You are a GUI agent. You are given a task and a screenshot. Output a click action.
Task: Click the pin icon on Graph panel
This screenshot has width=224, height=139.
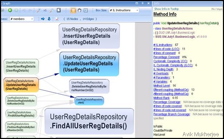(143, 3)
